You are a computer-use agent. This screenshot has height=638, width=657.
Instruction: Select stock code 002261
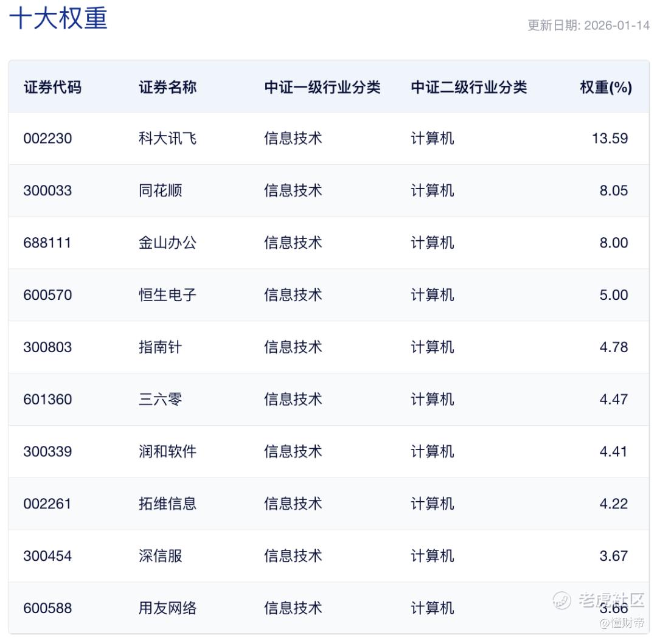coord(47,504)
